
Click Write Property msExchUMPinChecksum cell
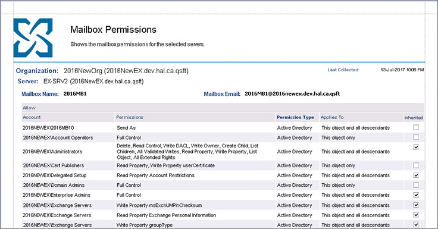(159, 205)
